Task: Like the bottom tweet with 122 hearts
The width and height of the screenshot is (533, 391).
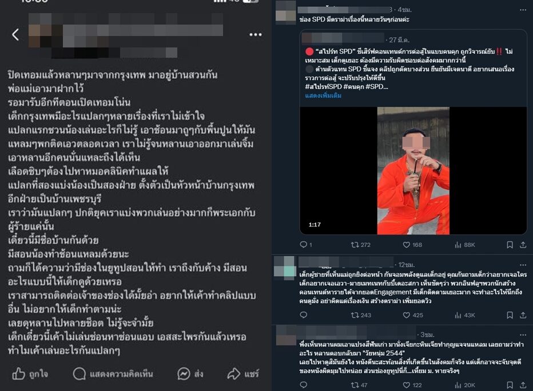Action: click(412, 385)
